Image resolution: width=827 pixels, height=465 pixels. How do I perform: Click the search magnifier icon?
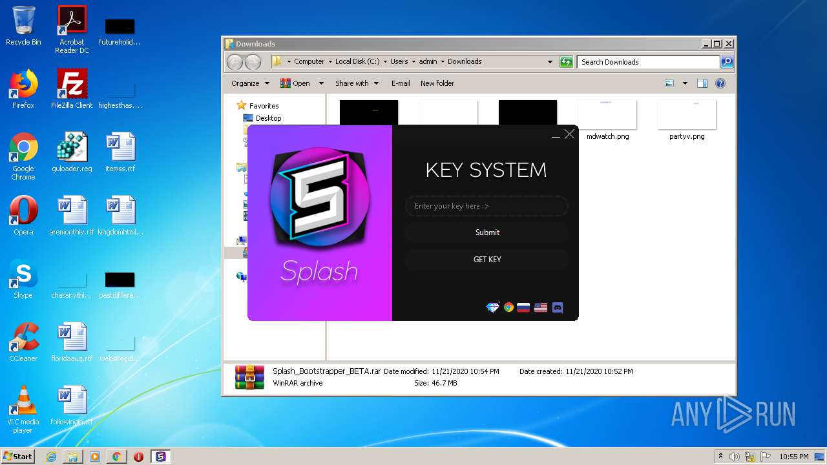(x=727, y=62)
